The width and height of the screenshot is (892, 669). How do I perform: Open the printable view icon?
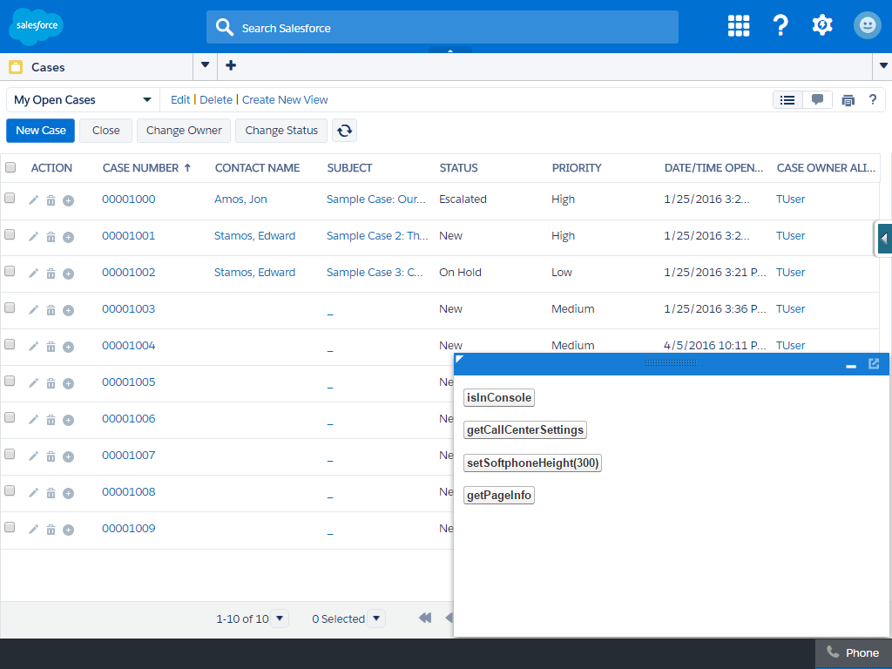coord(848,99)
